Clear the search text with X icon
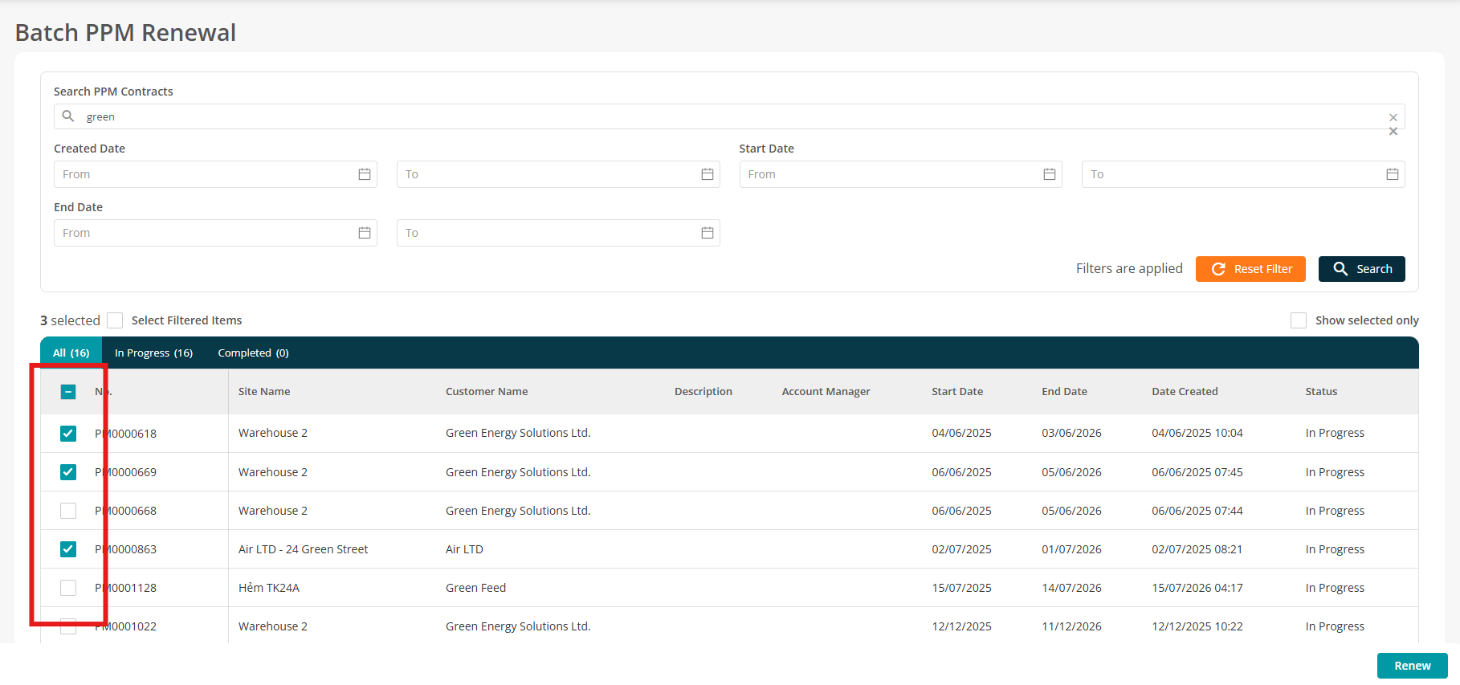 tap(1393, 117)
